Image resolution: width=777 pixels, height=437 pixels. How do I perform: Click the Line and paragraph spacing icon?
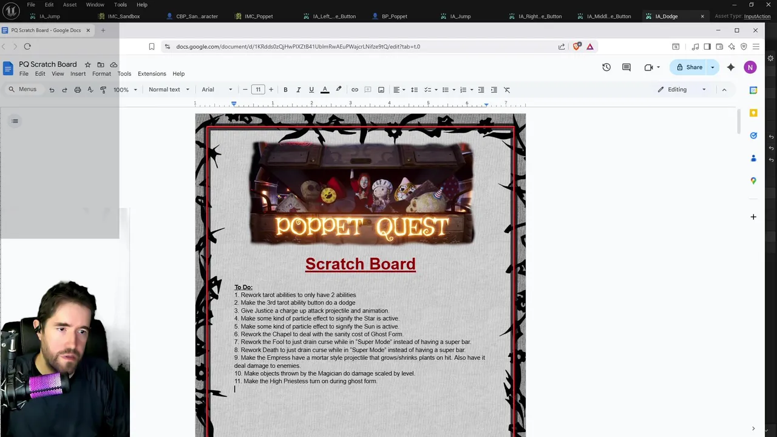click(x=414, y=90)
